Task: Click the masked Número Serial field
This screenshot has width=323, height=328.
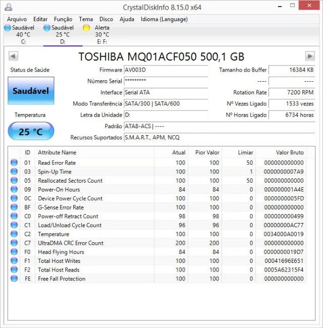Action: 166,81
